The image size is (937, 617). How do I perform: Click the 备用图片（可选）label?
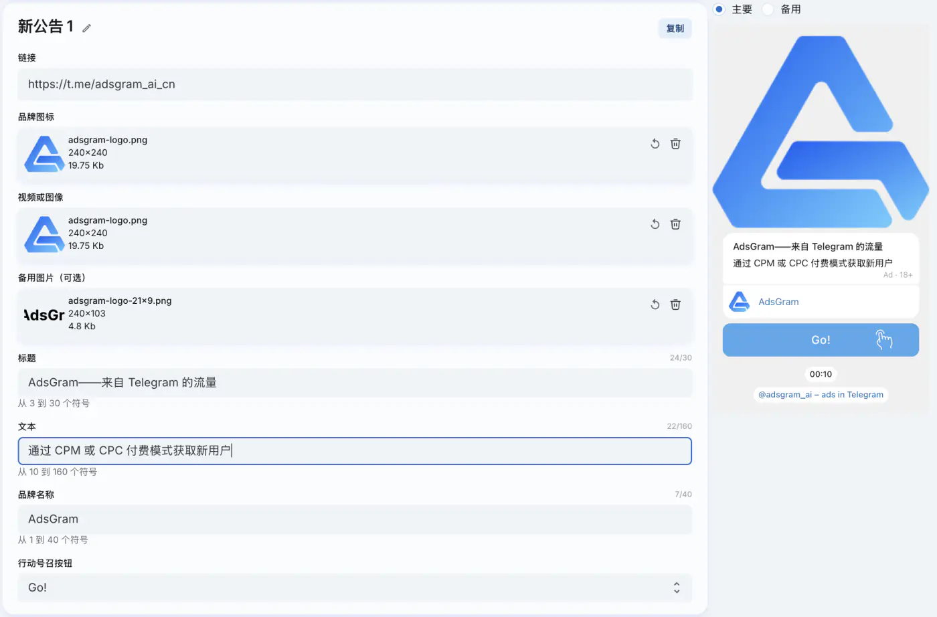tap(52, 278)
